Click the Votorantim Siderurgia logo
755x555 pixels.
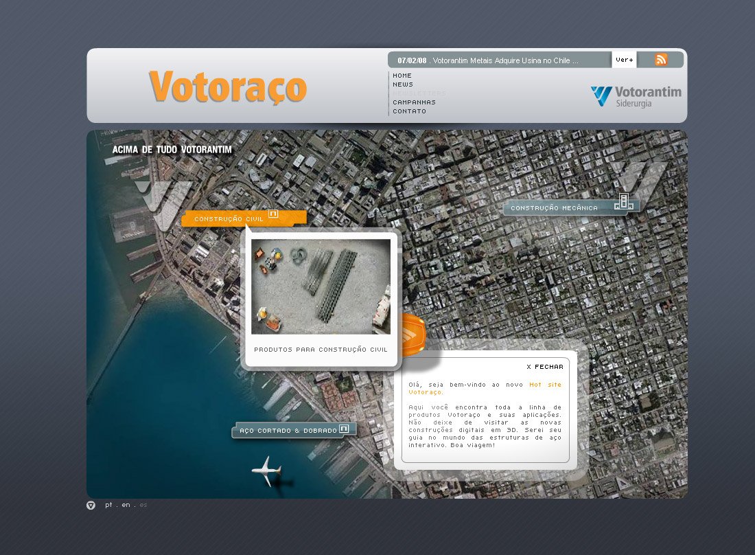point(636,96)
